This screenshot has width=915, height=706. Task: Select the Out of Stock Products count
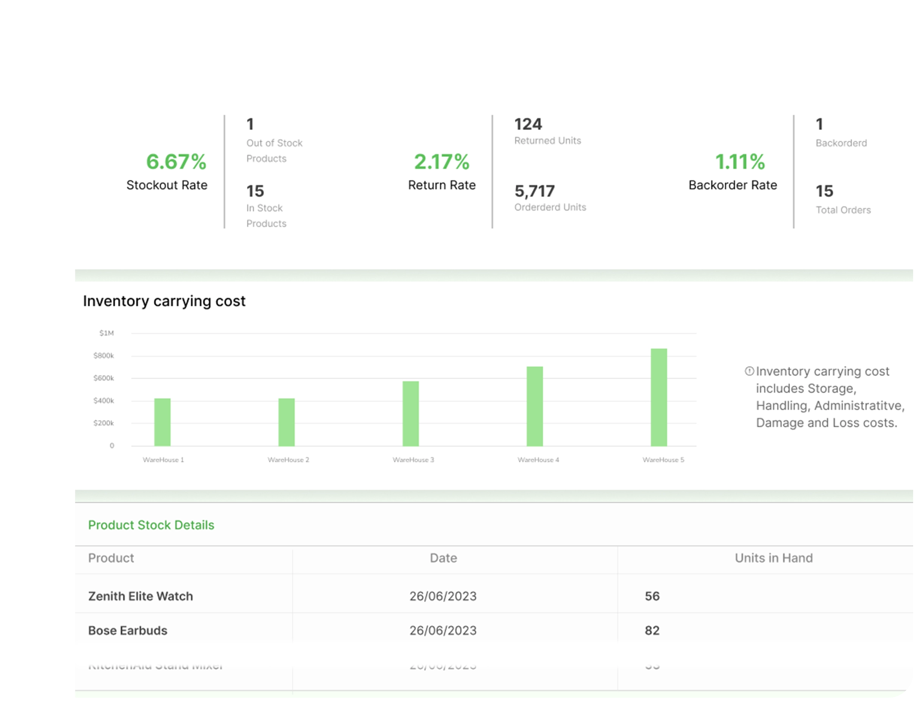(x=250, y=124)
